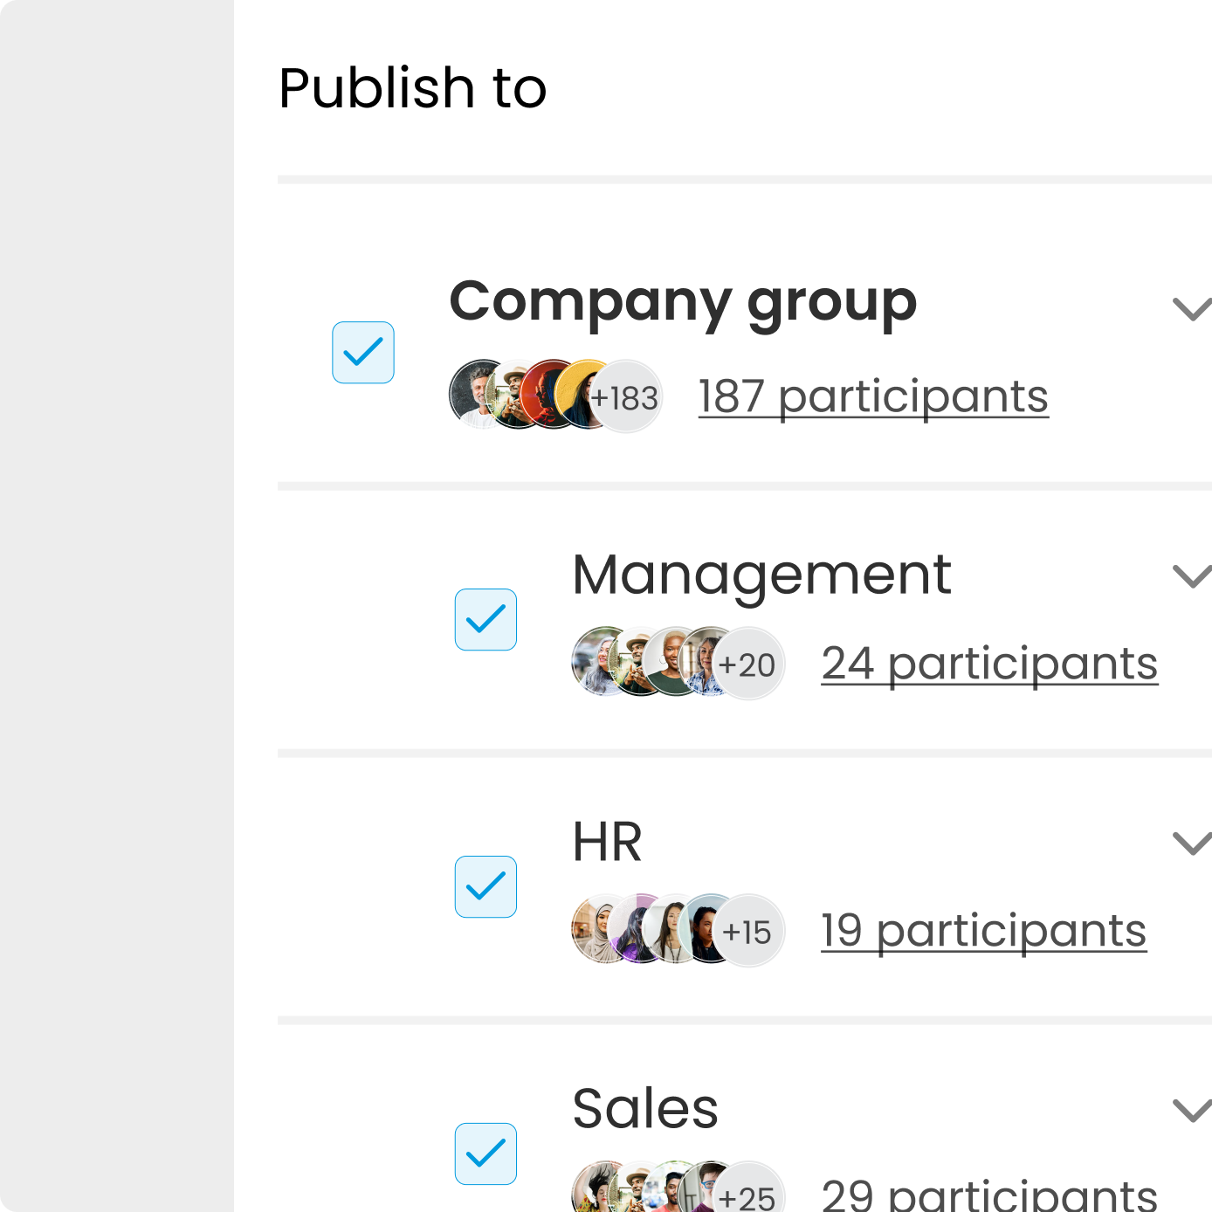View the 19 participants list

(983, 932)
